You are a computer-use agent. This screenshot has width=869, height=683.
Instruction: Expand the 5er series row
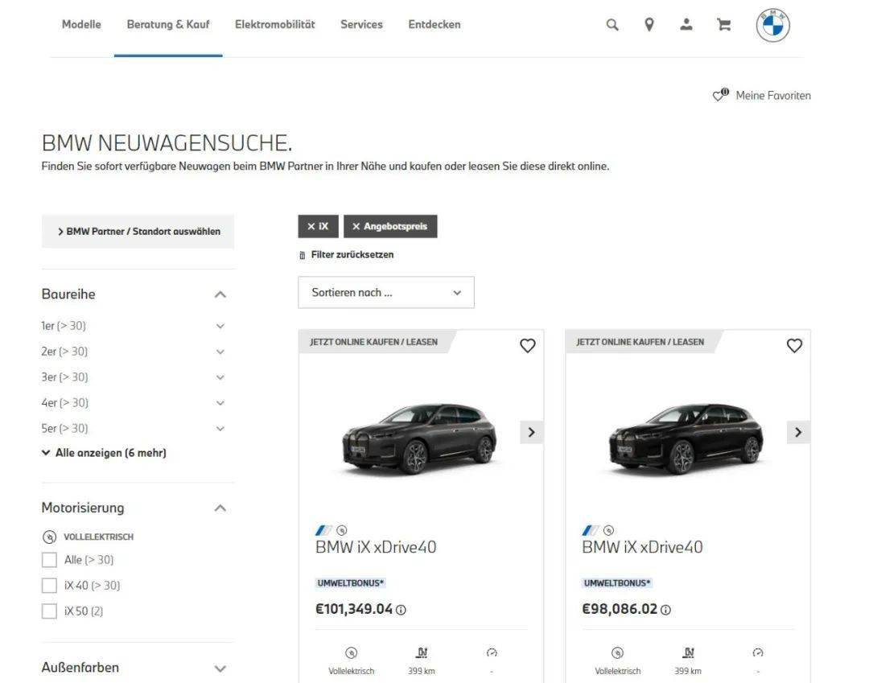pyautogui.click(x=220, y=428)
